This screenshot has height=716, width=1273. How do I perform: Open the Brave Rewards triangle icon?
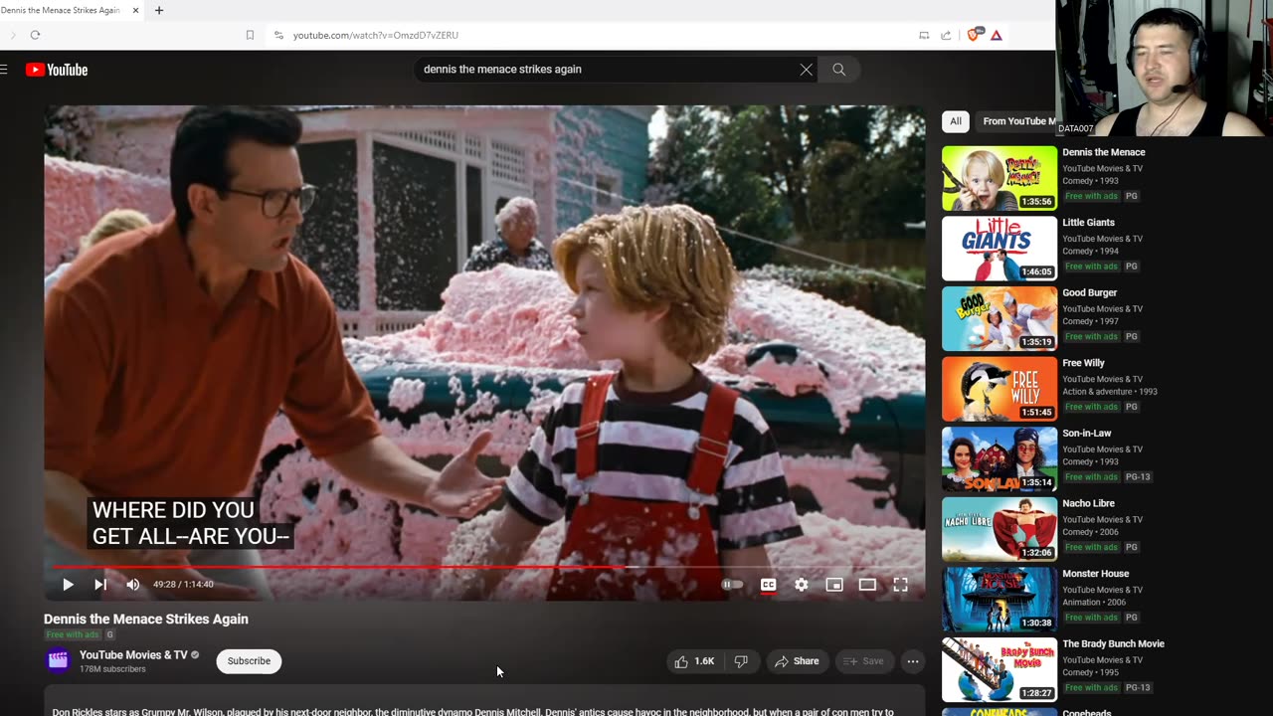pyautogui.click(x=996, y=35)
